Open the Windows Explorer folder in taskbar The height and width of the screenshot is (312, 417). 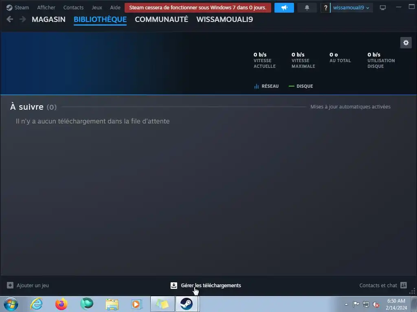coord(112,304)
